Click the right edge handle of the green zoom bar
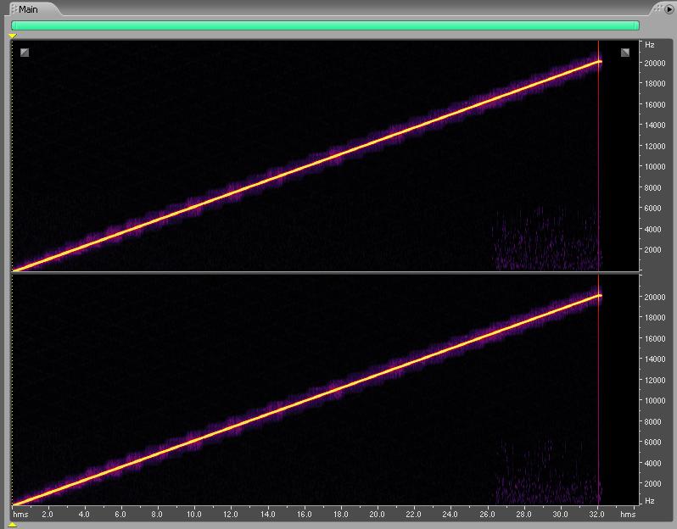The height and width of the screenshot is (529, 677). [637, 25]
